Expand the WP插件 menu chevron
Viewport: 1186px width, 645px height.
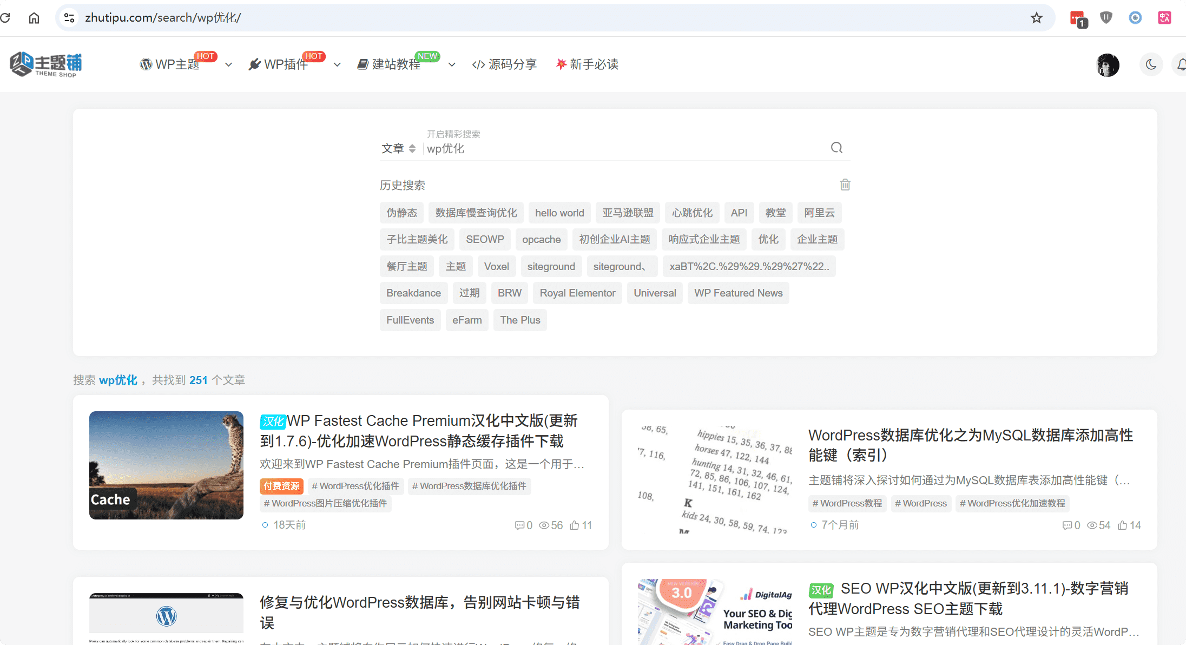coord(337,65)
